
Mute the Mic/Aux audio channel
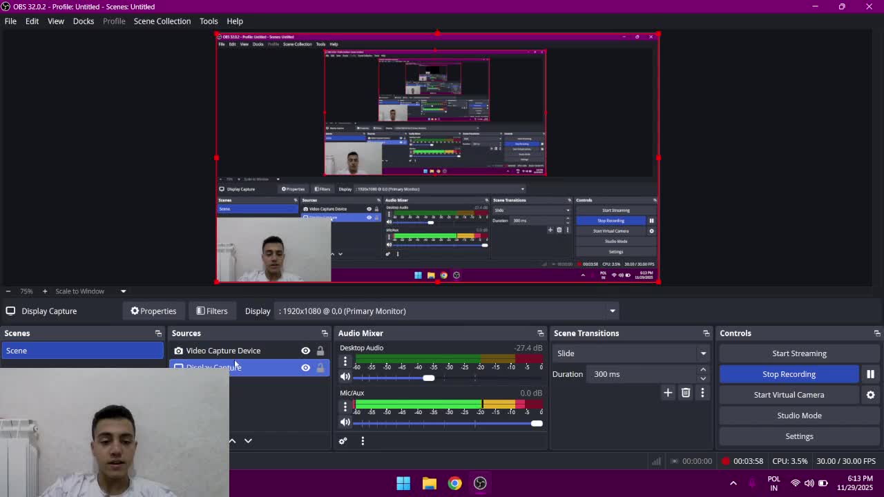tap(345, 423)
